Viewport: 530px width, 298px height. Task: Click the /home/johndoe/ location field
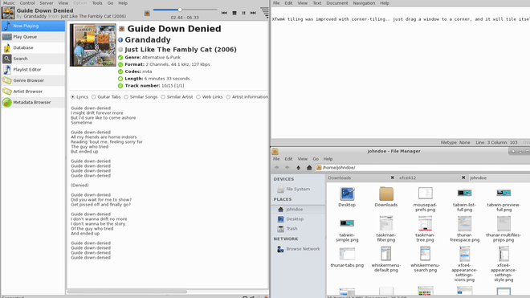coord(422,167)
